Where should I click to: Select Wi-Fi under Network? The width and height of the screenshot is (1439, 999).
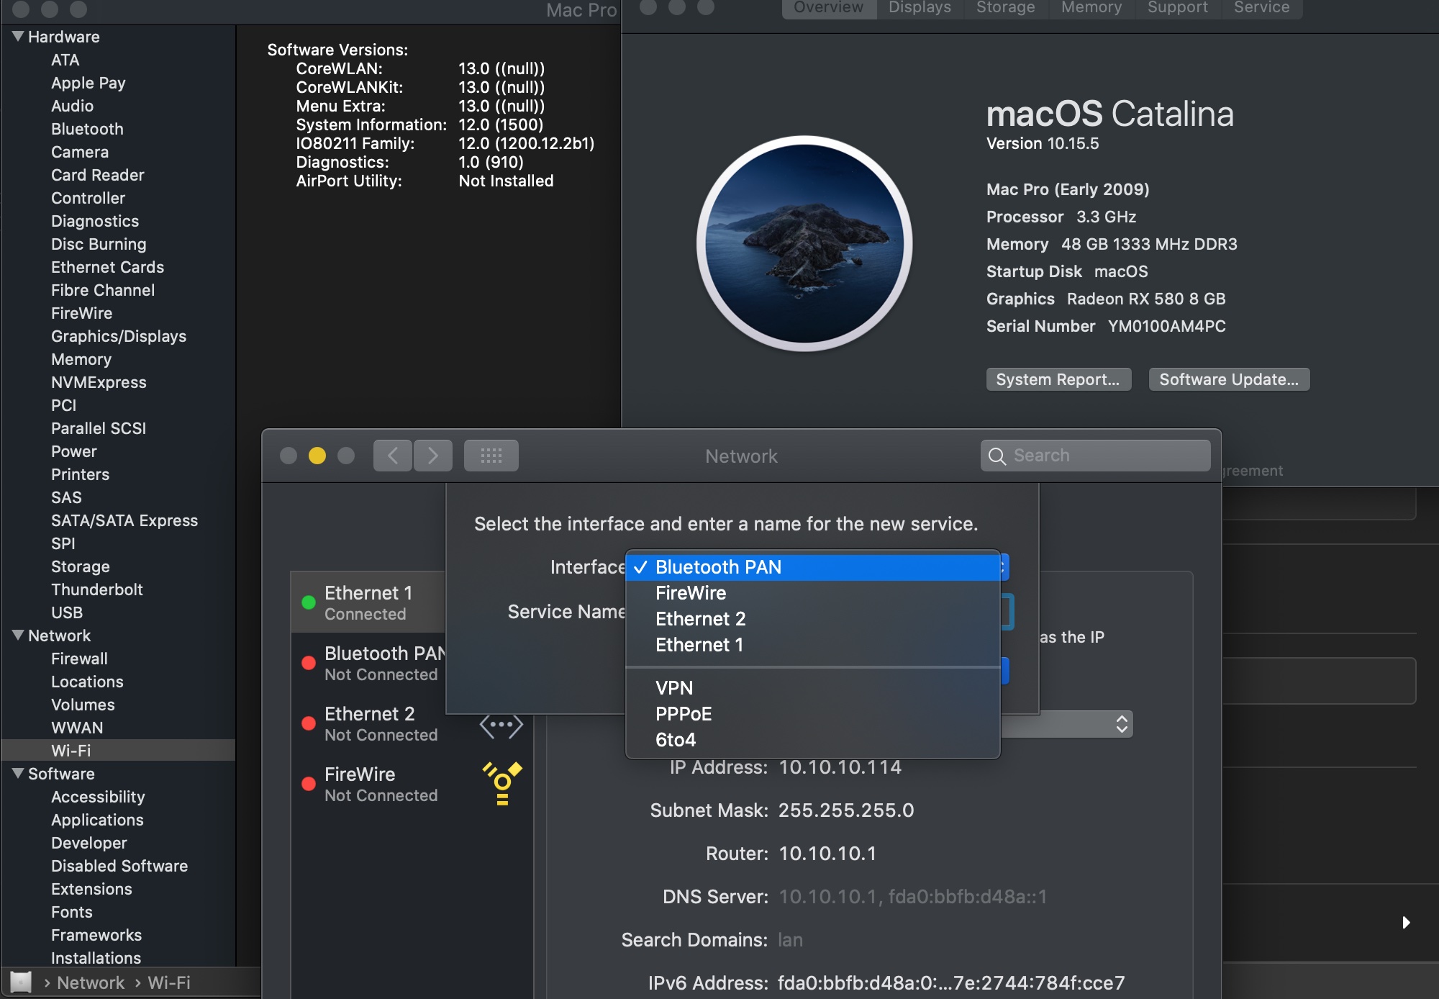pos(118,750)
